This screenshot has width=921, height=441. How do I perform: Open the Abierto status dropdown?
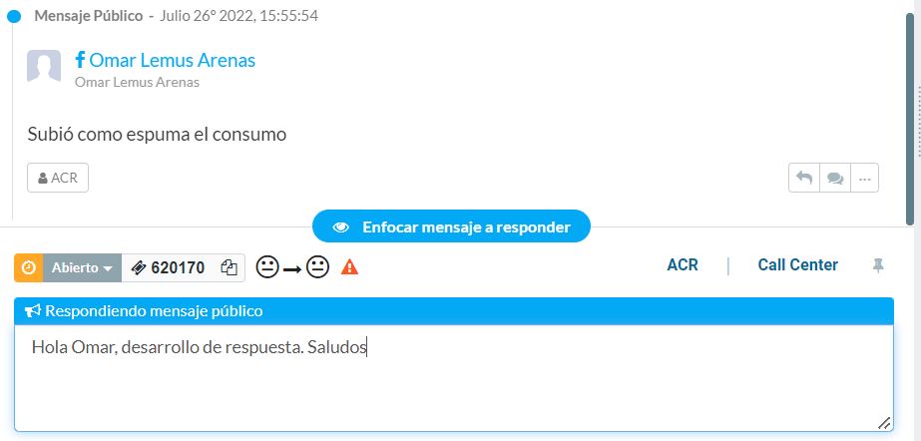[82, 267]
